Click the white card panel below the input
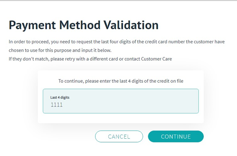Image resolution: width=237 pixels, height=156 pixels. coord(121,118)
